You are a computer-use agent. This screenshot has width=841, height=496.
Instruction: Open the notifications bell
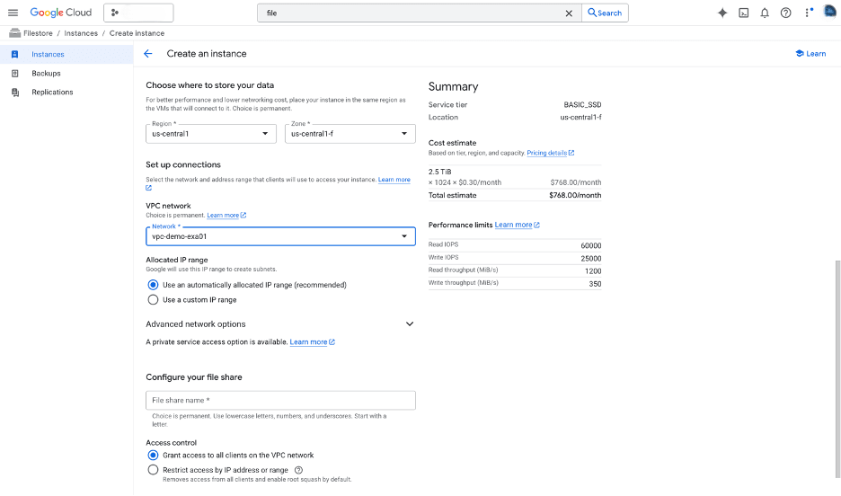[x=765, y=13]
